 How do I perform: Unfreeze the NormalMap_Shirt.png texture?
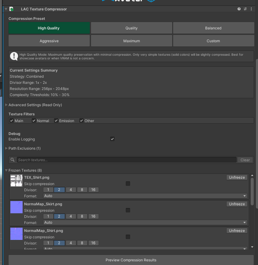pyautogui.click(x=237, y=231)
